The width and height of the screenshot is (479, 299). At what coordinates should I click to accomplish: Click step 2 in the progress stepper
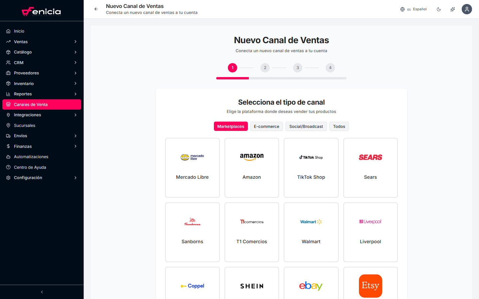tap(265, 68)
